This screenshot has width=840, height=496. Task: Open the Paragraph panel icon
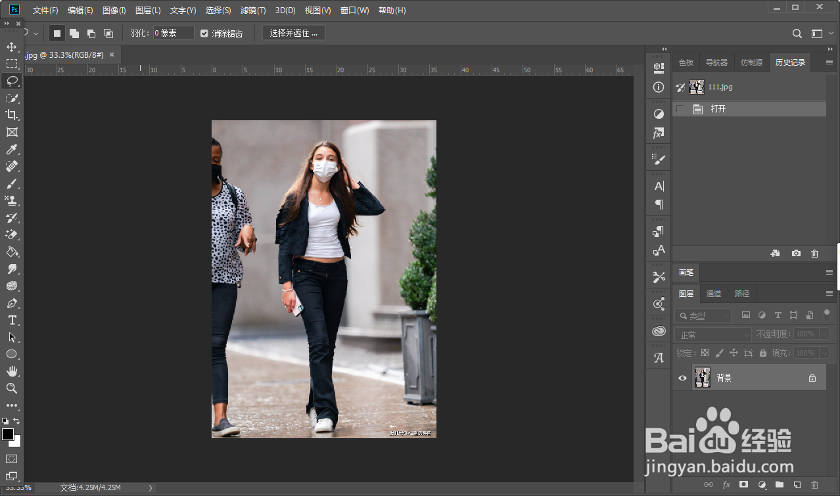659,205
